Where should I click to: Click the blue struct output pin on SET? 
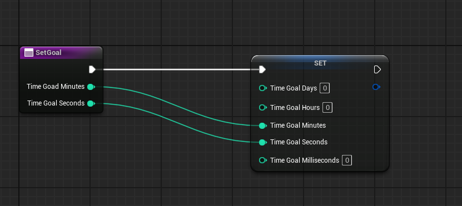[x=376, y=87]
